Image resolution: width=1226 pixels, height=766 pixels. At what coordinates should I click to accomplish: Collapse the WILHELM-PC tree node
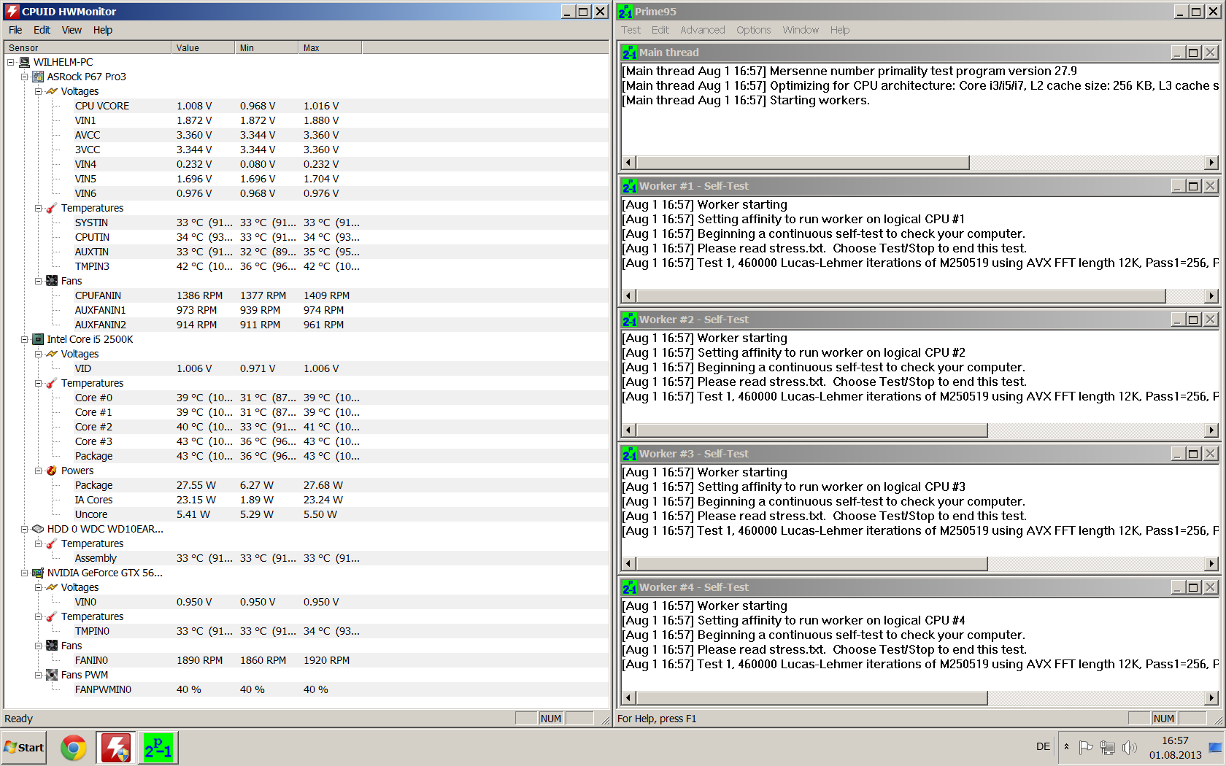(10, 62)
